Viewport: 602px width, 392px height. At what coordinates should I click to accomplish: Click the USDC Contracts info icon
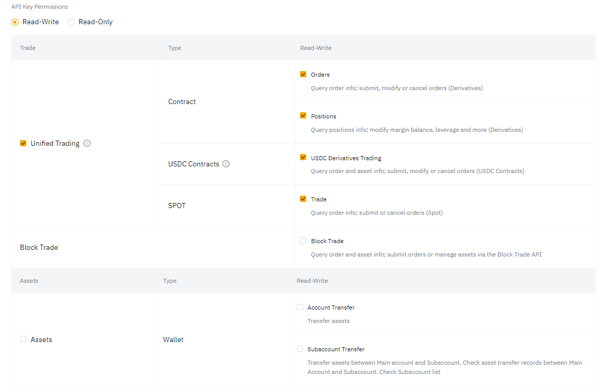[x=226, y=164]
